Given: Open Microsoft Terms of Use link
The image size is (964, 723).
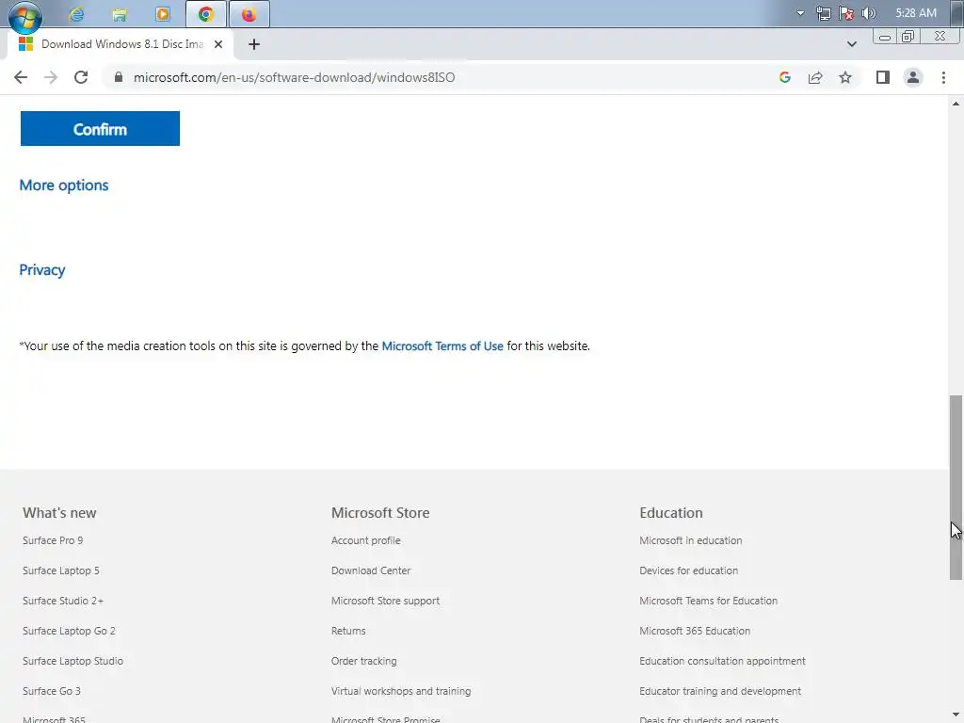Looking at the screenshot, I should tap(442, 346).
